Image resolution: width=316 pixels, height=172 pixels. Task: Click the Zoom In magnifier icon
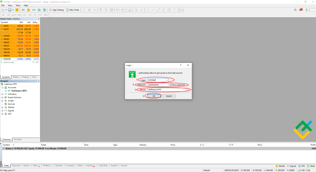(101, 10)
